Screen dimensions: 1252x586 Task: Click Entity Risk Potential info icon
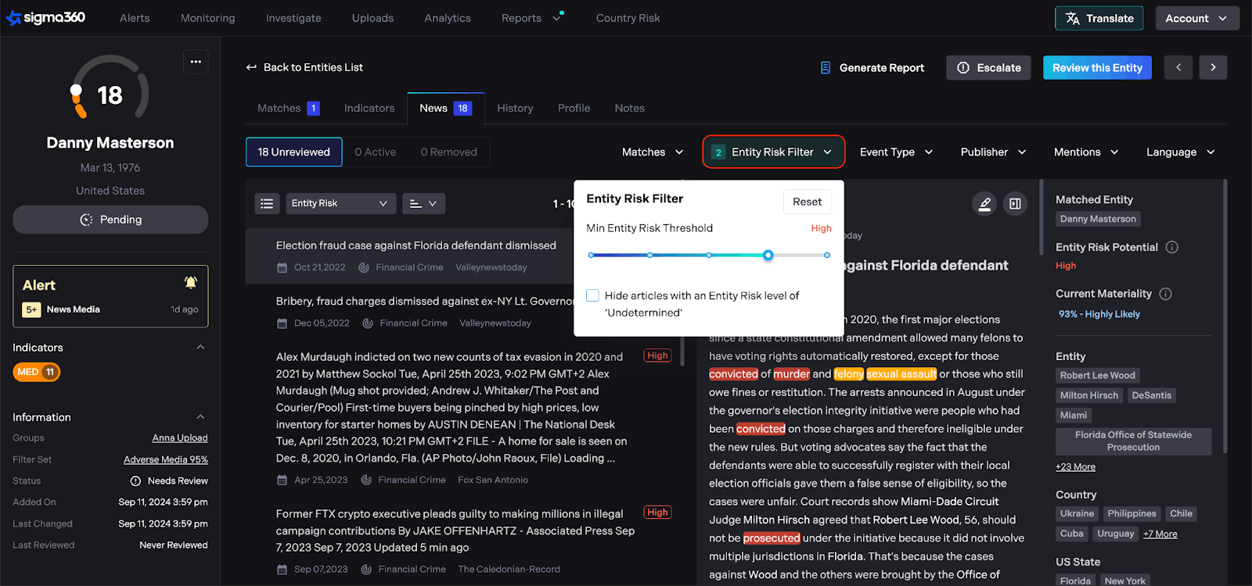click(x=1171, y=248)
